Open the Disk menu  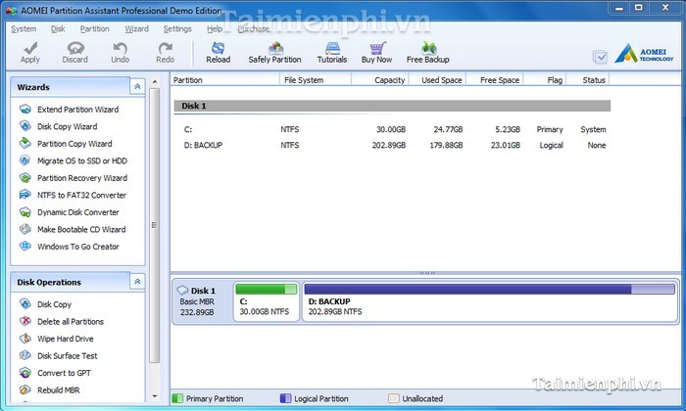coord(58,28)
